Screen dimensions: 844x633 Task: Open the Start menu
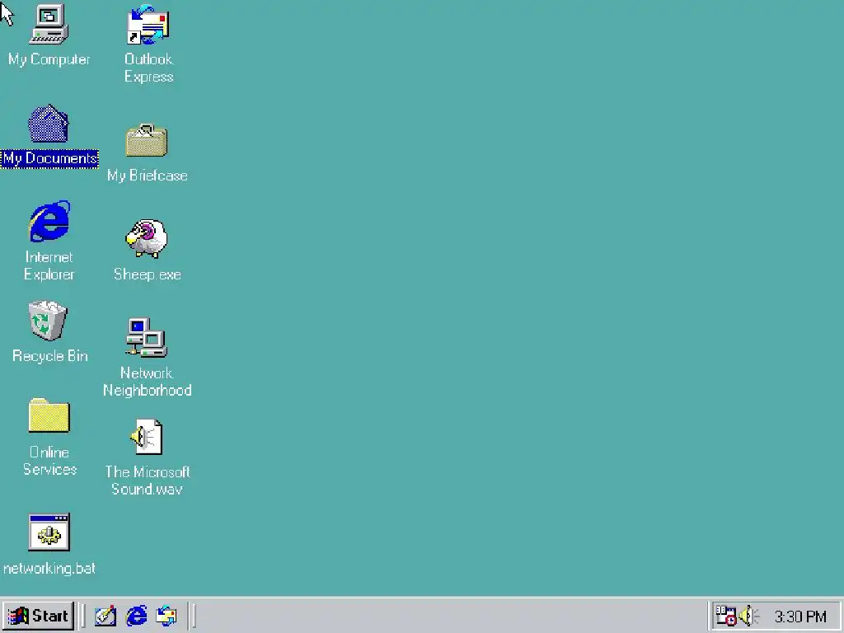click(39, 616)
